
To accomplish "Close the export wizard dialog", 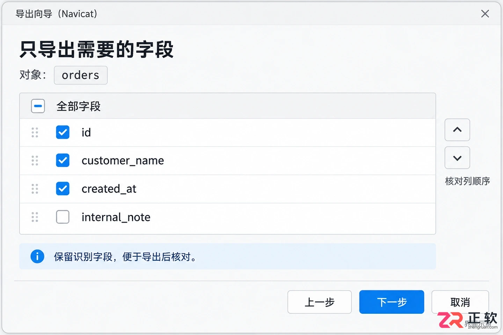I will point(485,14).
